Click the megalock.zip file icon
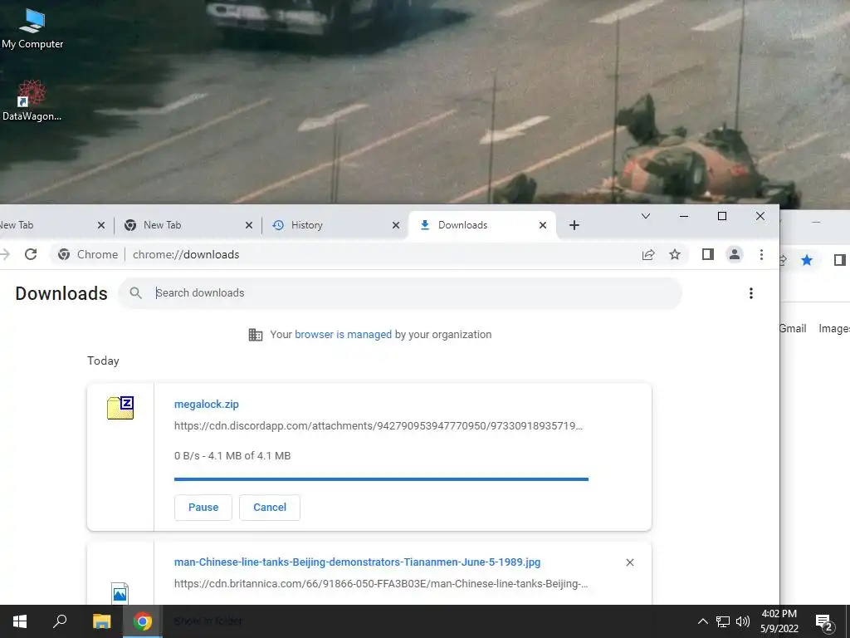Viewport: 850px width, 638px height. tap(120, 408)
